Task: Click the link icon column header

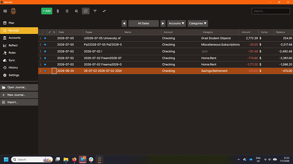Action: (x=50, y=32)
